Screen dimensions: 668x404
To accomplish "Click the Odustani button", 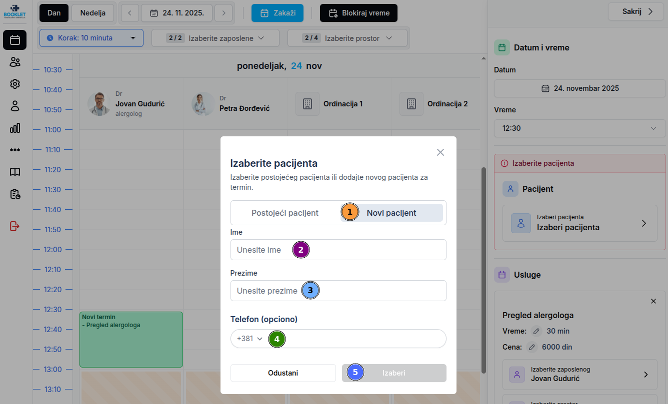I will pos(283,373).
